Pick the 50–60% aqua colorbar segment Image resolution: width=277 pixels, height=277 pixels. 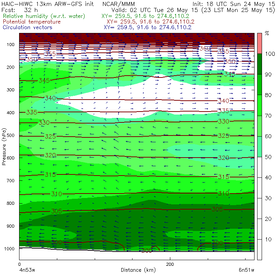tap(259, 147)
